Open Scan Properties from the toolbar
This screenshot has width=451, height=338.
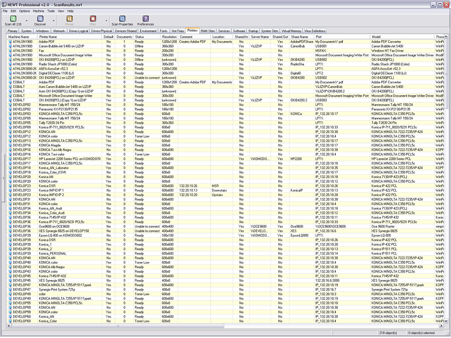click(122, 19)
